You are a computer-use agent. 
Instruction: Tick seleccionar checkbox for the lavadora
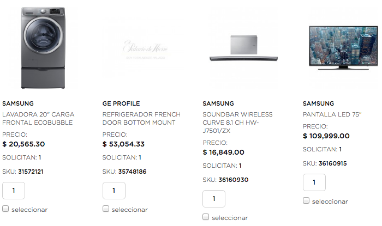point(5,209)
